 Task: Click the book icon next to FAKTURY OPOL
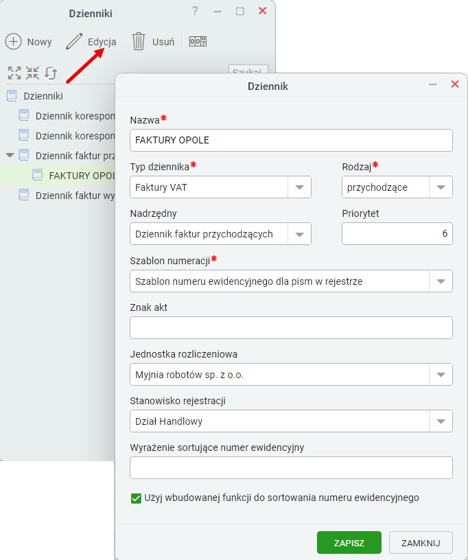38,174
